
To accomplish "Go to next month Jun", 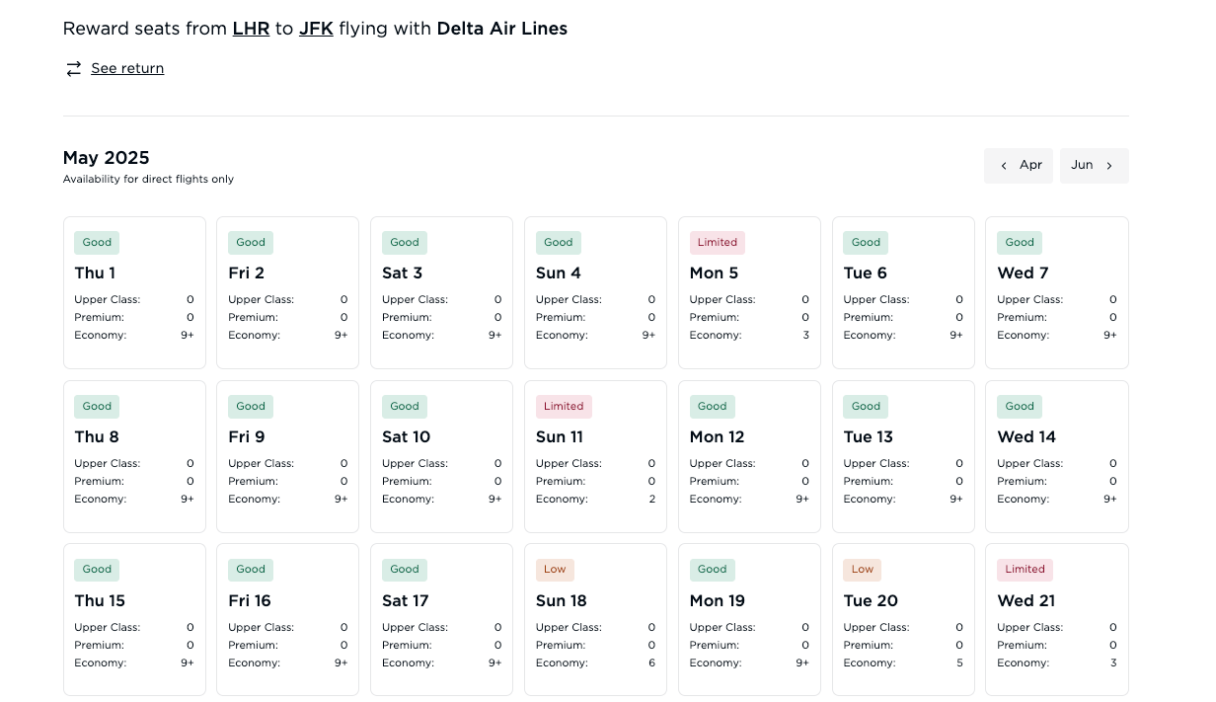I will click(x=1094, y=166).
